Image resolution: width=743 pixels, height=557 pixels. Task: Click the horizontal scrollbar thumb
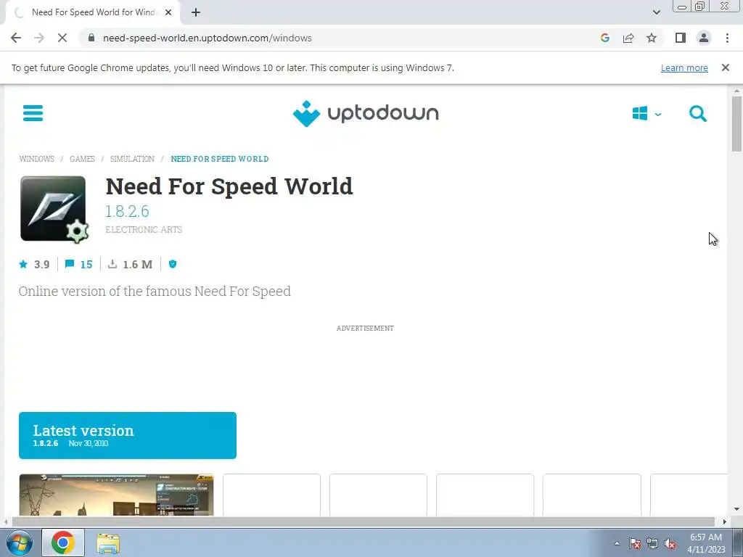(x=363, y=522)
